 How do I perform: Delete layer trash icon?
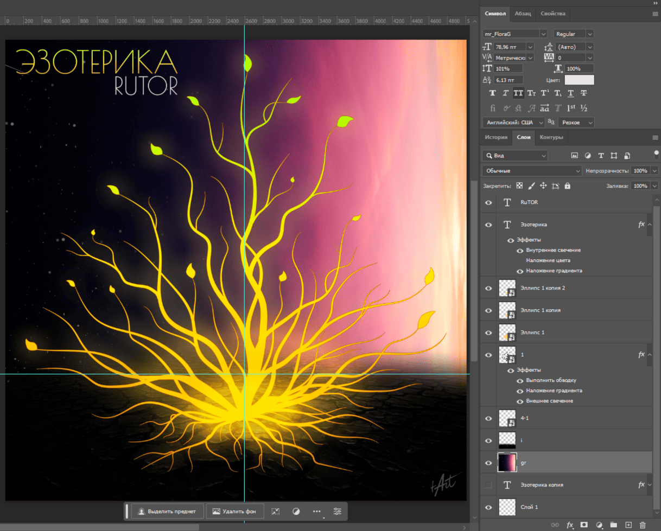click(643, 525)
